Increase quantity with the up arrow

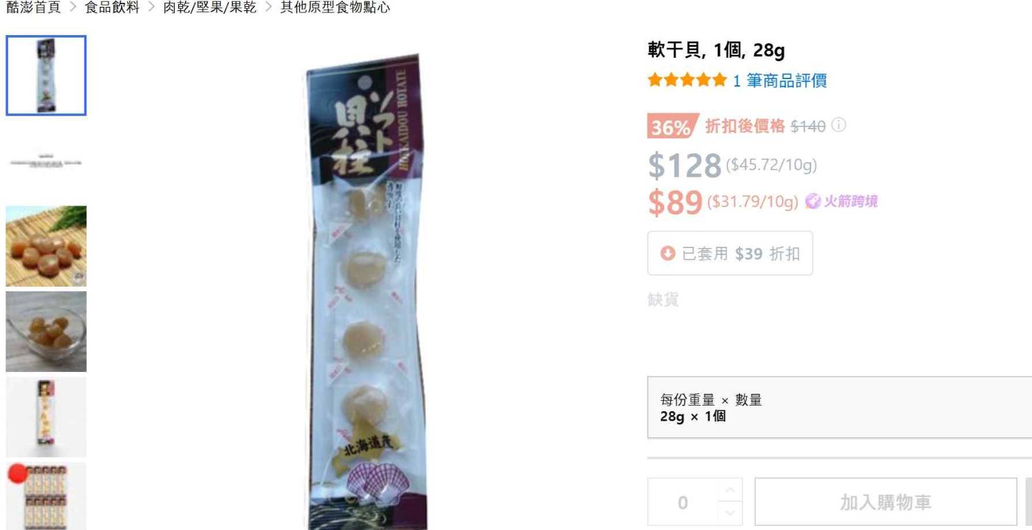coord(730,490)
